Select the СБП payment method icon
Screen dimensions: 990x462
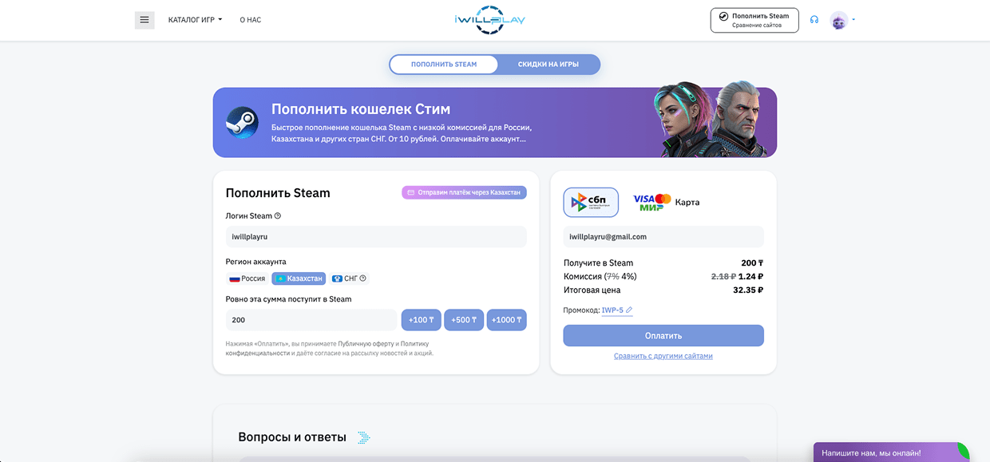click(591, 202)
